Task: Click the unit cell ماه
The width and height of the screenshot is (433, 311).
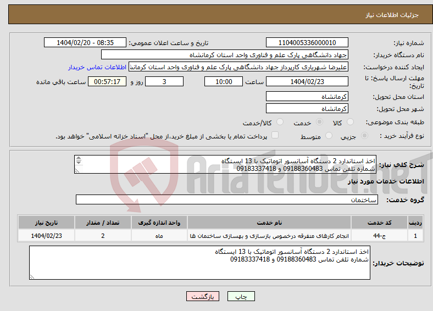Action: tap(159, 236)
